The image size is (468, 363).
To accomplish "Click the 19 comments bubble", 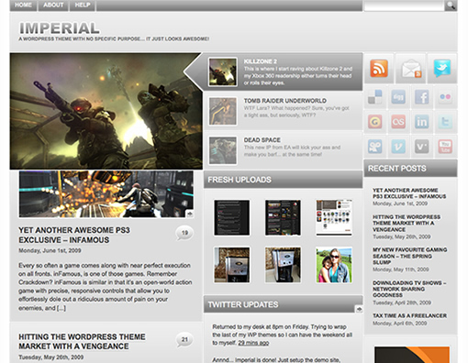I will point(184,233).
